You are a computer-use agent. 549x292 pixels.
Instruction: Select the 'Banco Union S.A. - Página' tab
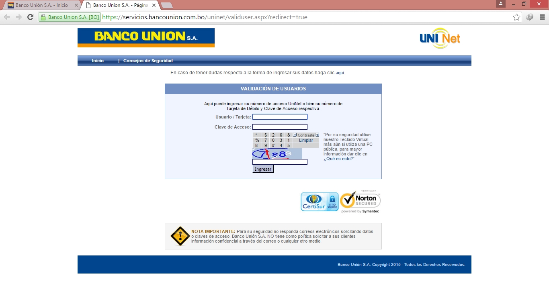(120, 5)
